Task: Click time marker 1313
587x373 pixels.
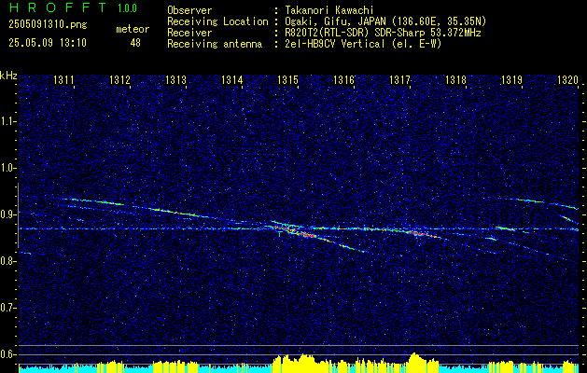Action: tap(175, 80)
